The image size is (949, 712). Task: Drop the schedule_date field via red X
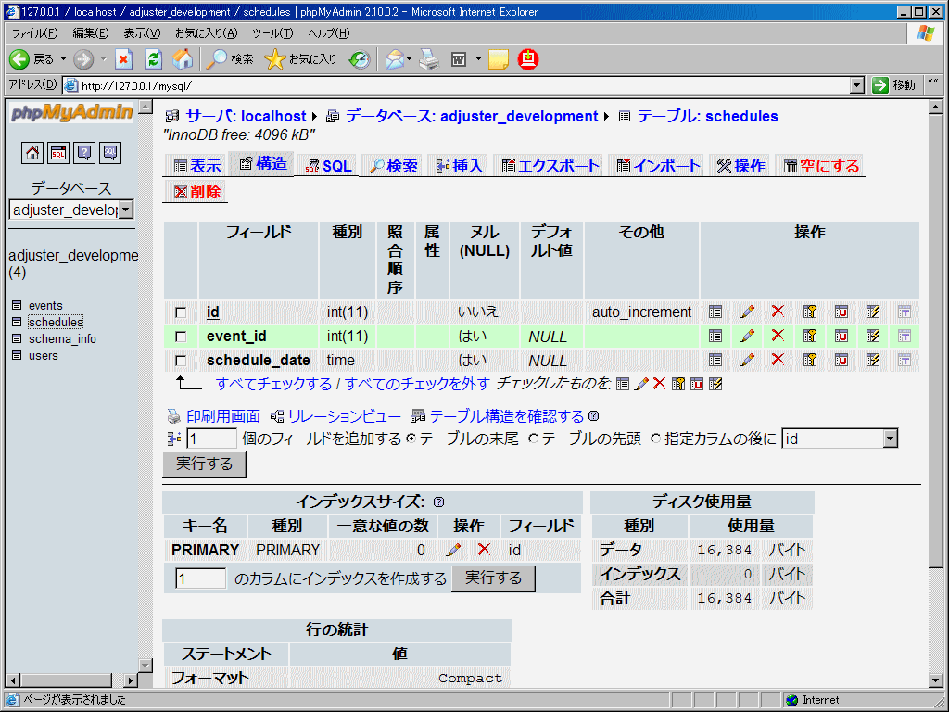pyautogui.click(x=778, y=360)
